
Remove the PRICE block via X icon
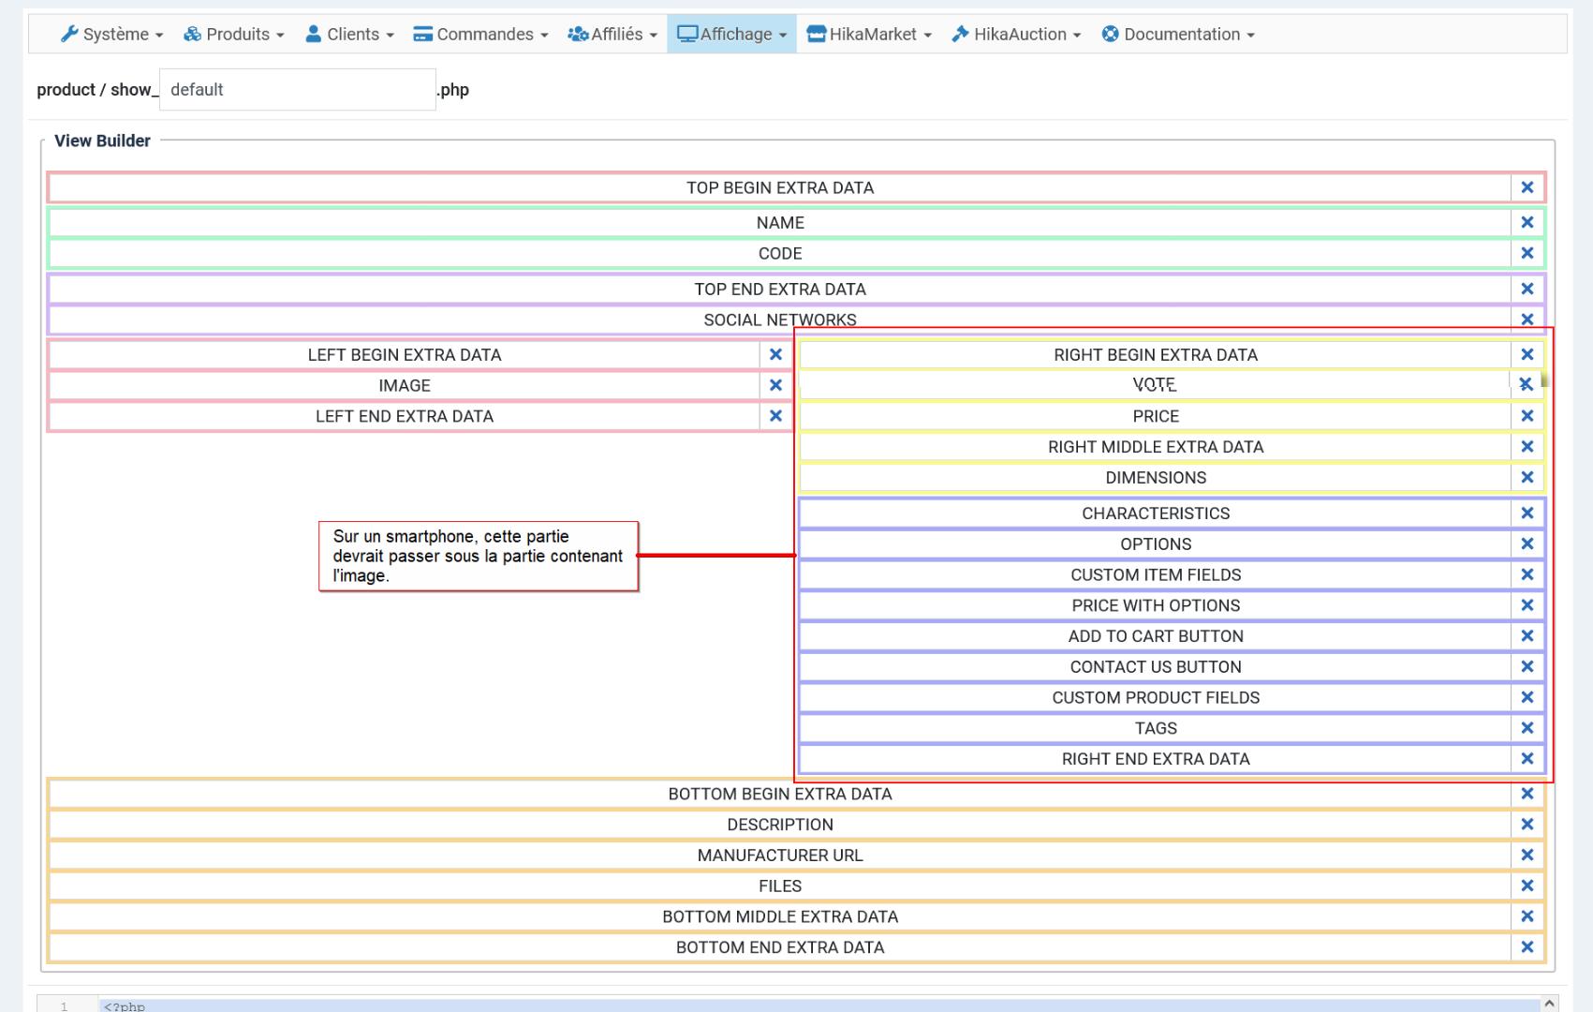[x=1527, y=416]
